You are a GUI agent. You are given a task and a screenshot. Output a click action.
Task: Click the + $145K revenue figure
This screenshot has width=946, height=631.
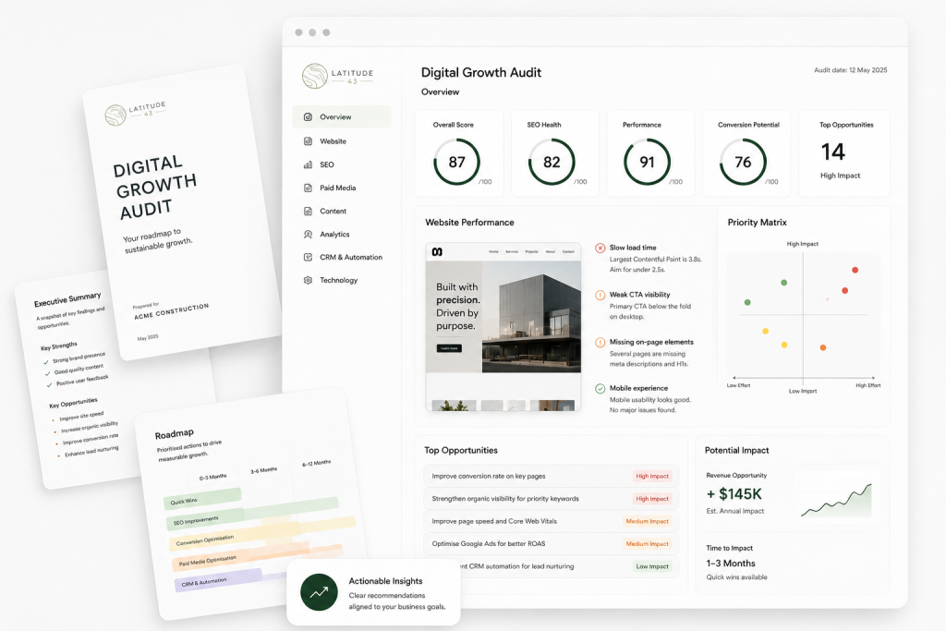pos(734,494)
